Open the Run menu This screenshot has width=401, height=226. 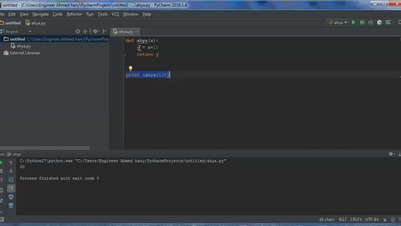click(x=90, y=14)
